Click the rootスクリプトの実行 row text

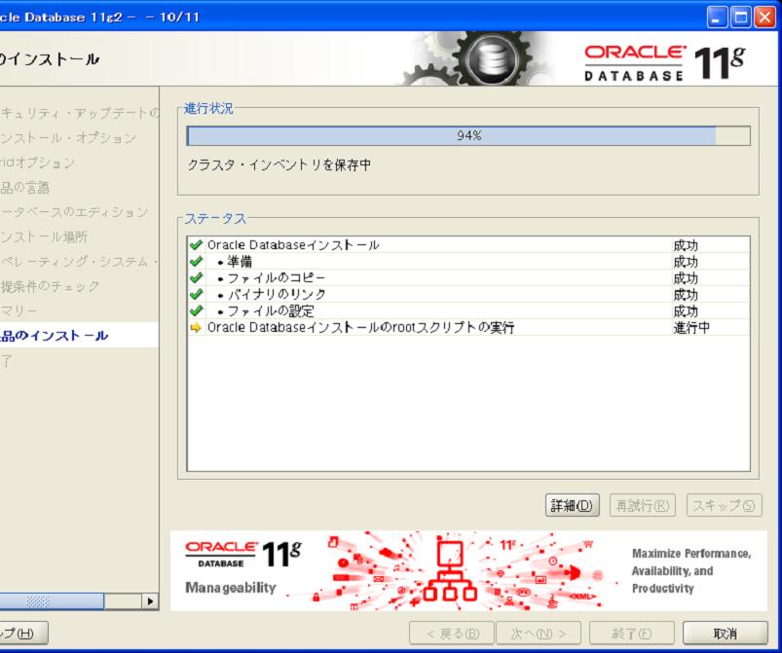click(360, 328)
